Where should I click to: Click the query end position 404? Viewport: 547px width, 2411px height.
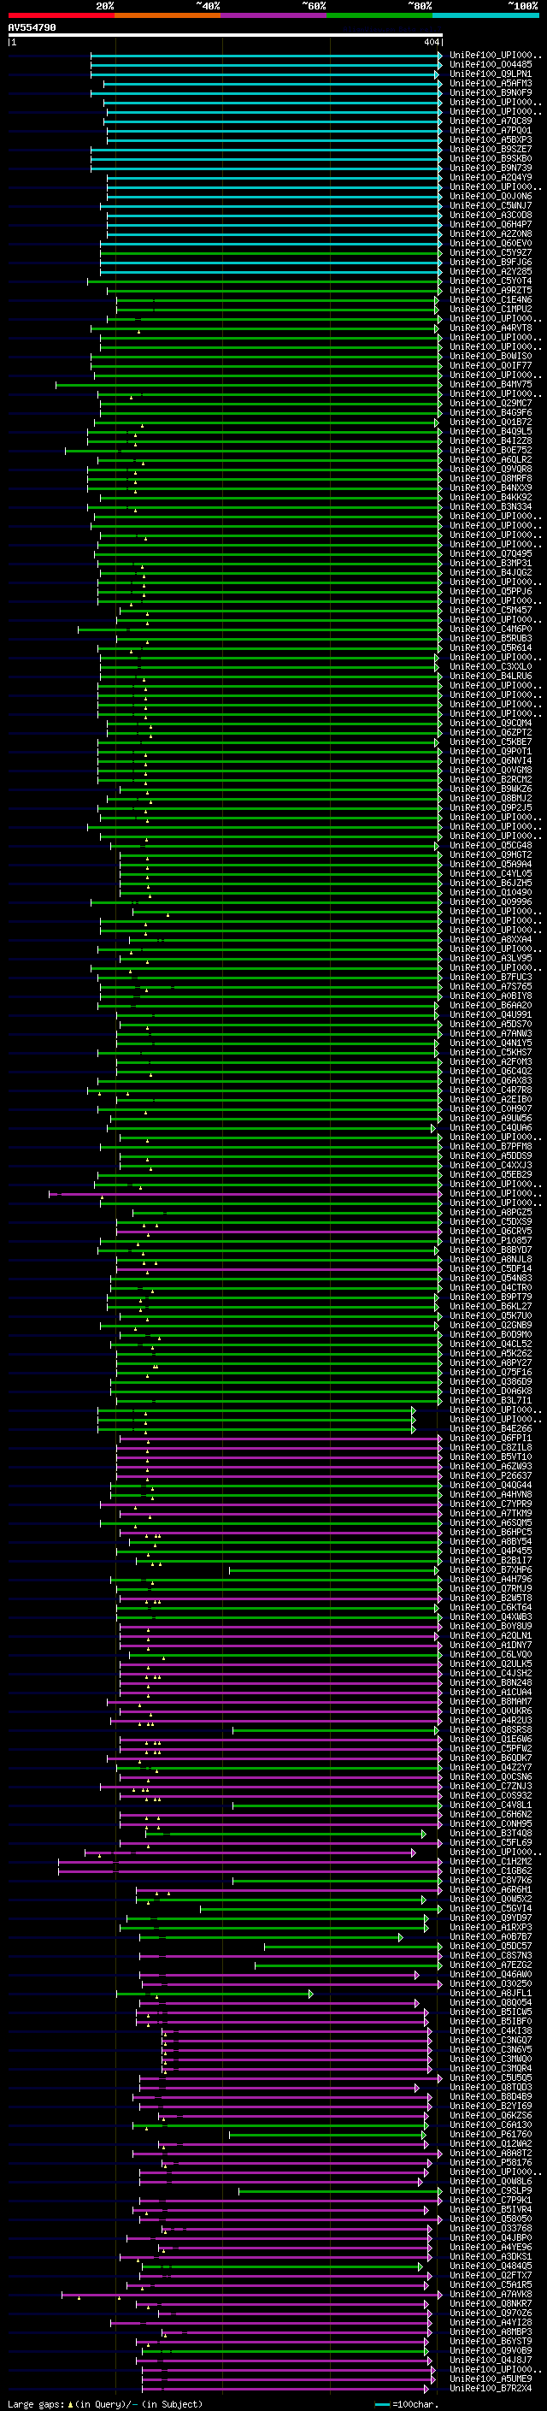click(431, 42)
